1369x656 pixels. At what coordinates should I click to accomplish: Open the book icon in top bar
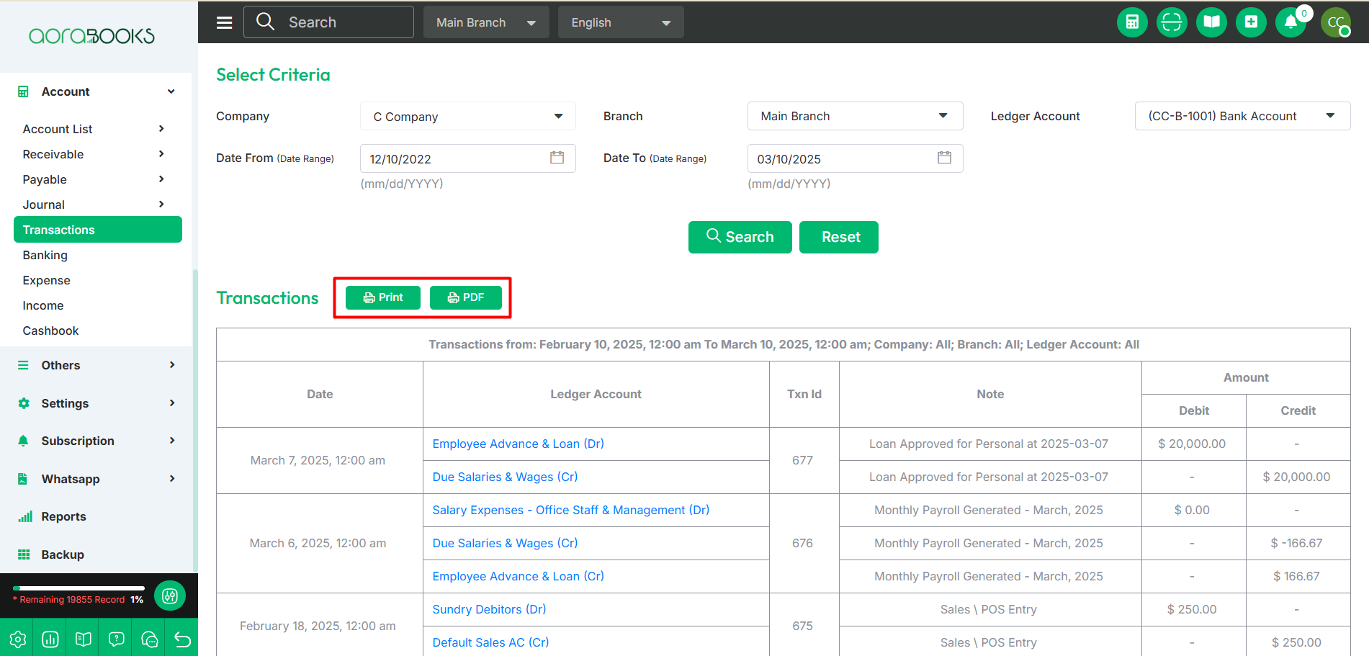click(x=1211, y=22)
